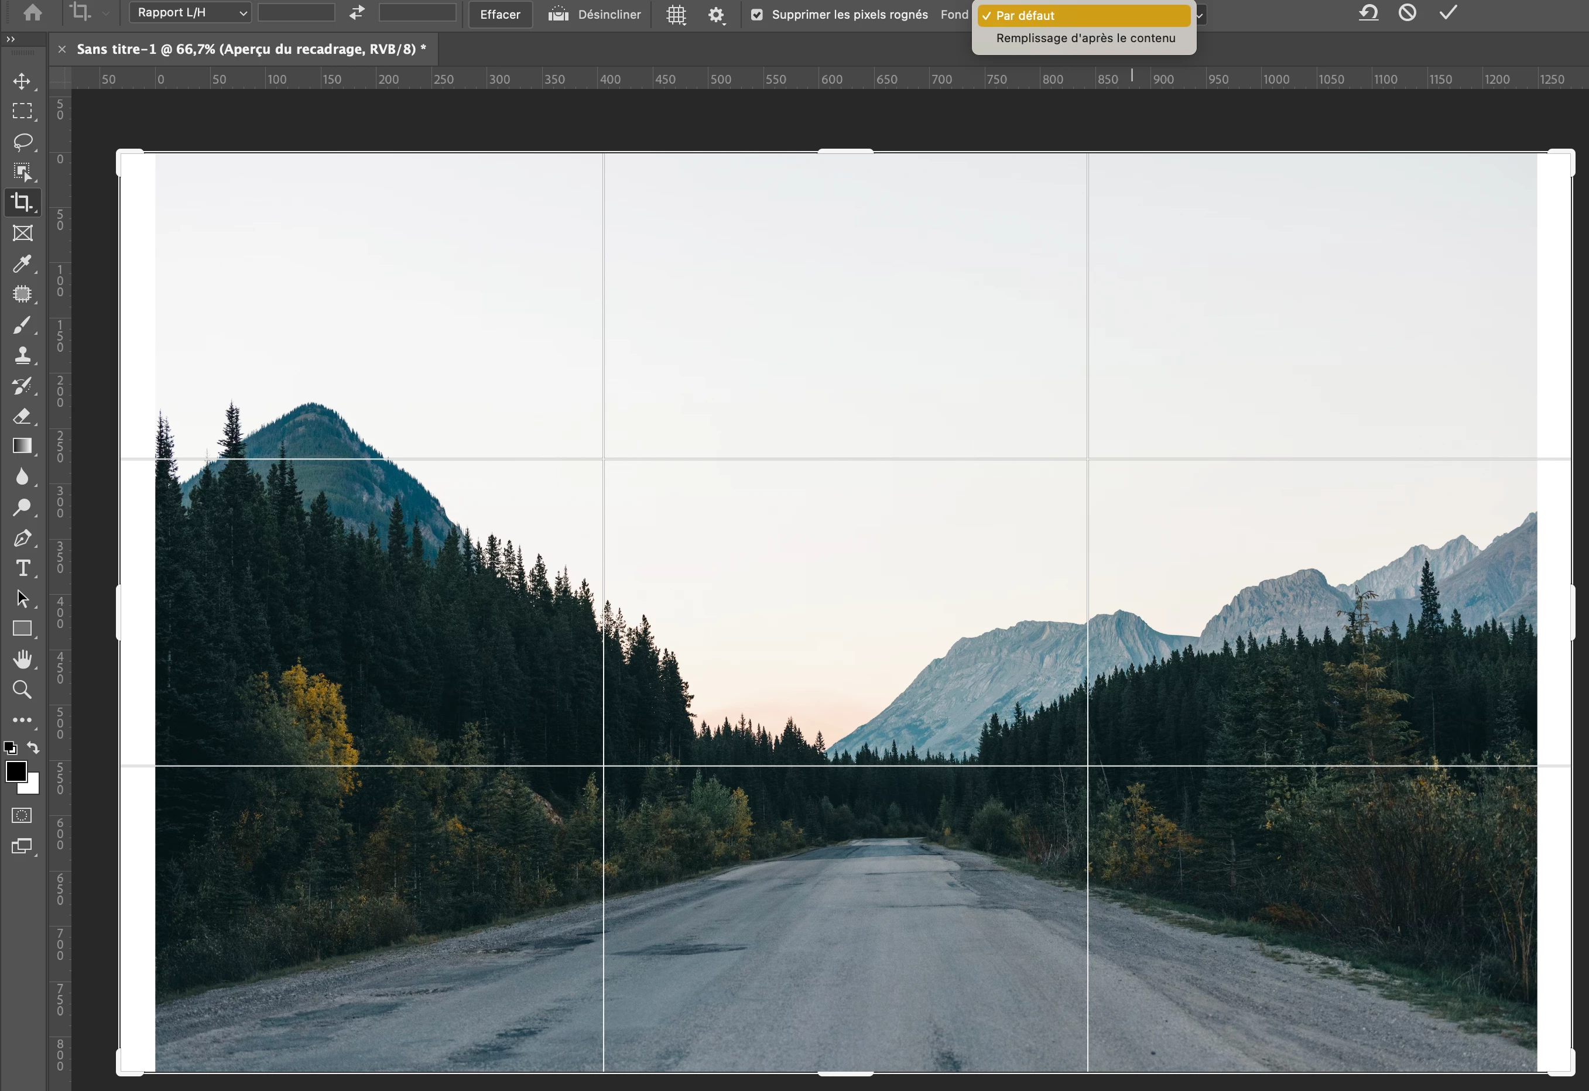
Task: Cancel the crop operation
Action: click(x=1407, y=12)
